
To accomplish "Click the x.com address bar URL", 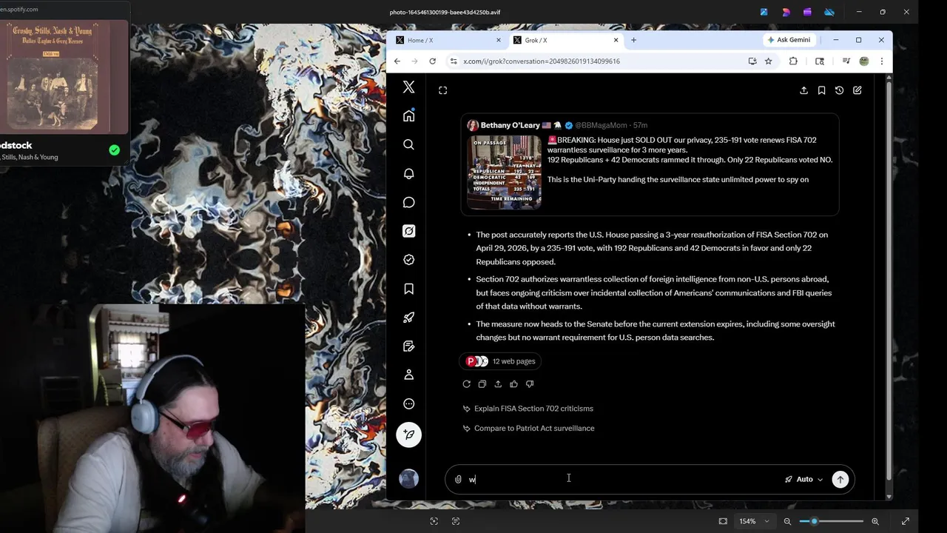I will coord(542,61).
